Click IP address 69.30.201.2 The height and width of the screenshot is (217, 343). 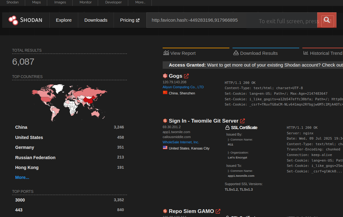pyautogui.click(x=171, y=127)
